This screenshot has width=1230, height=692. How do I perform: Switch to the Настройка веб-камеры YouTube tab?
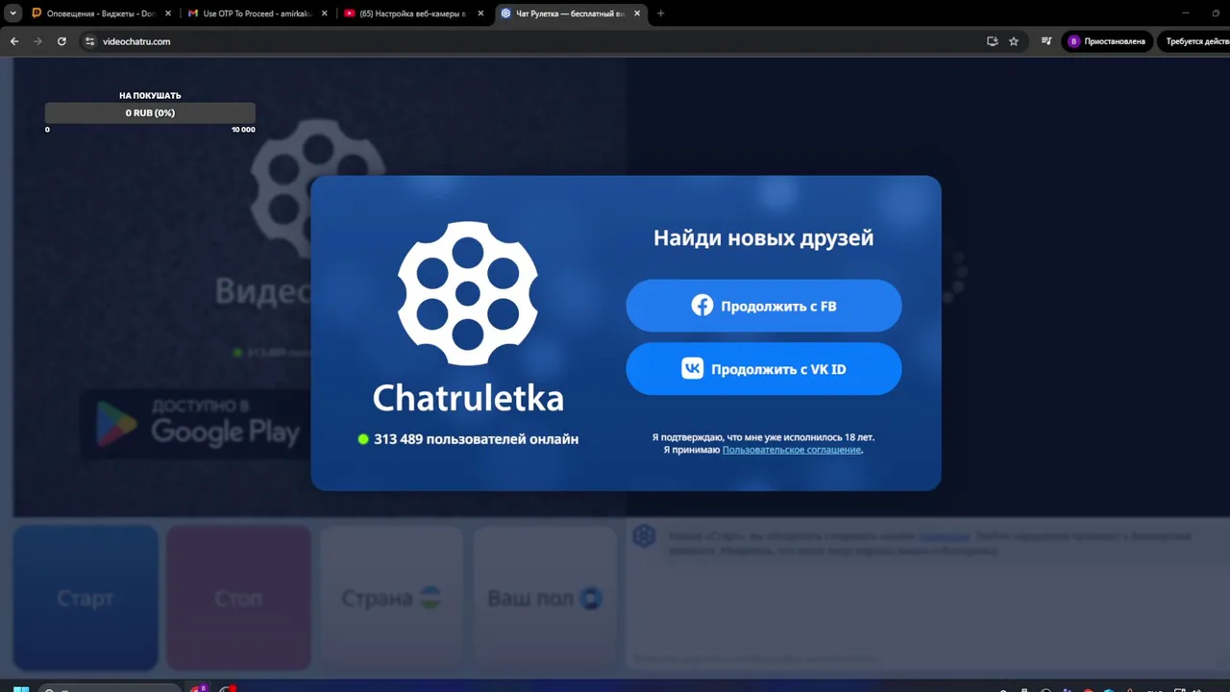(413, 13)
